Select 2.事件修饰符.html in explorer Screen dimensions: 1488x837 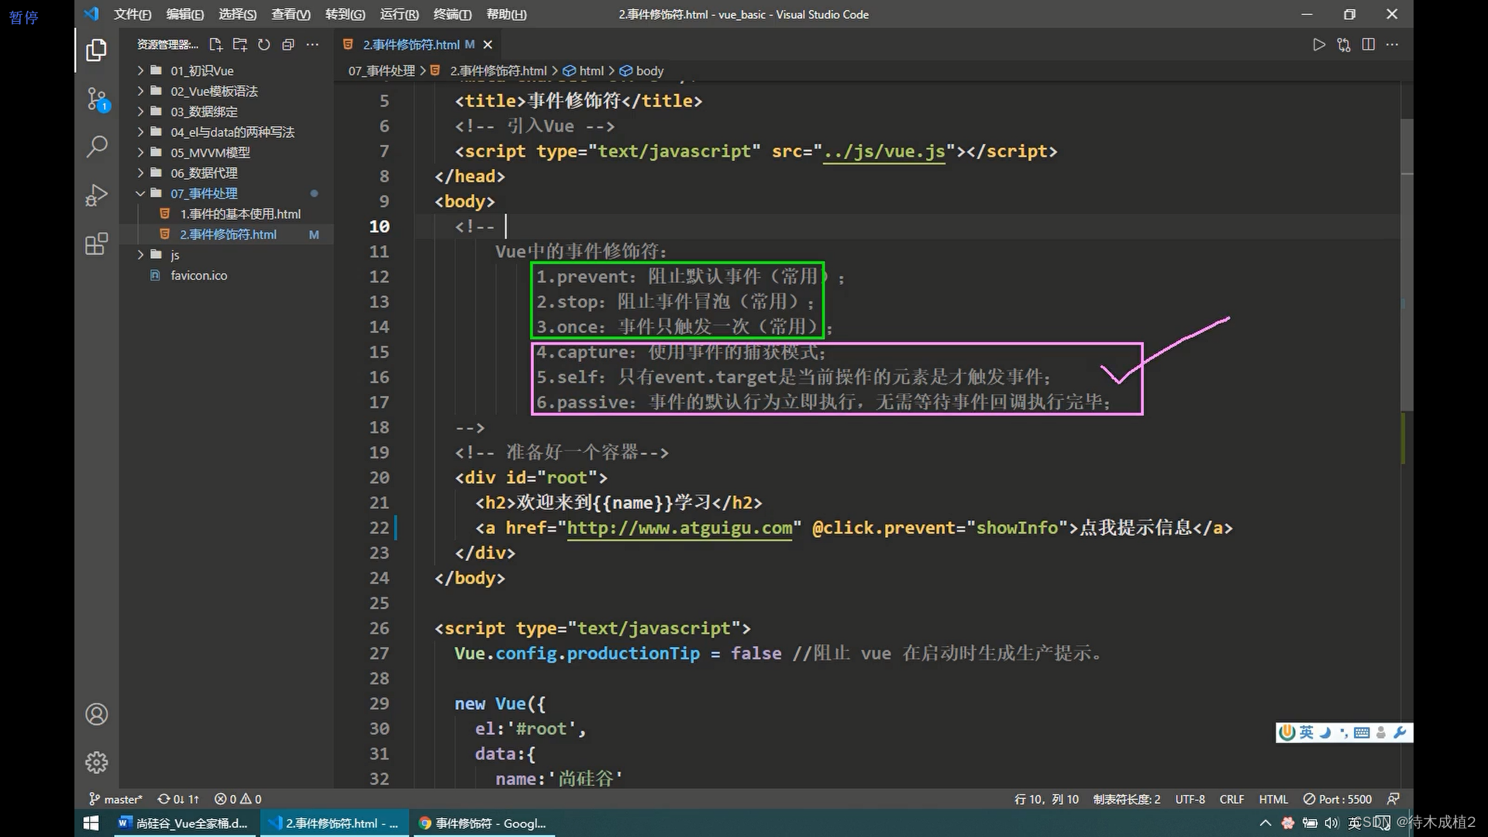226,235
